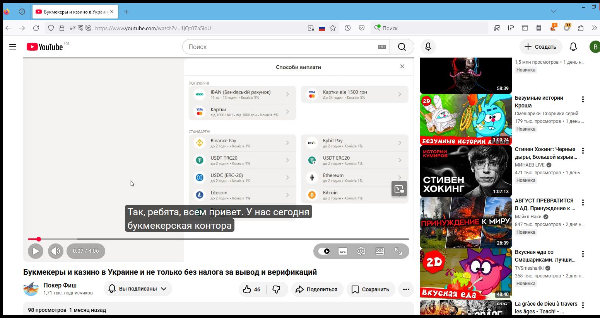Click Russian flag icon in address bar
This screenshot has height=318, width=600.
322,28
